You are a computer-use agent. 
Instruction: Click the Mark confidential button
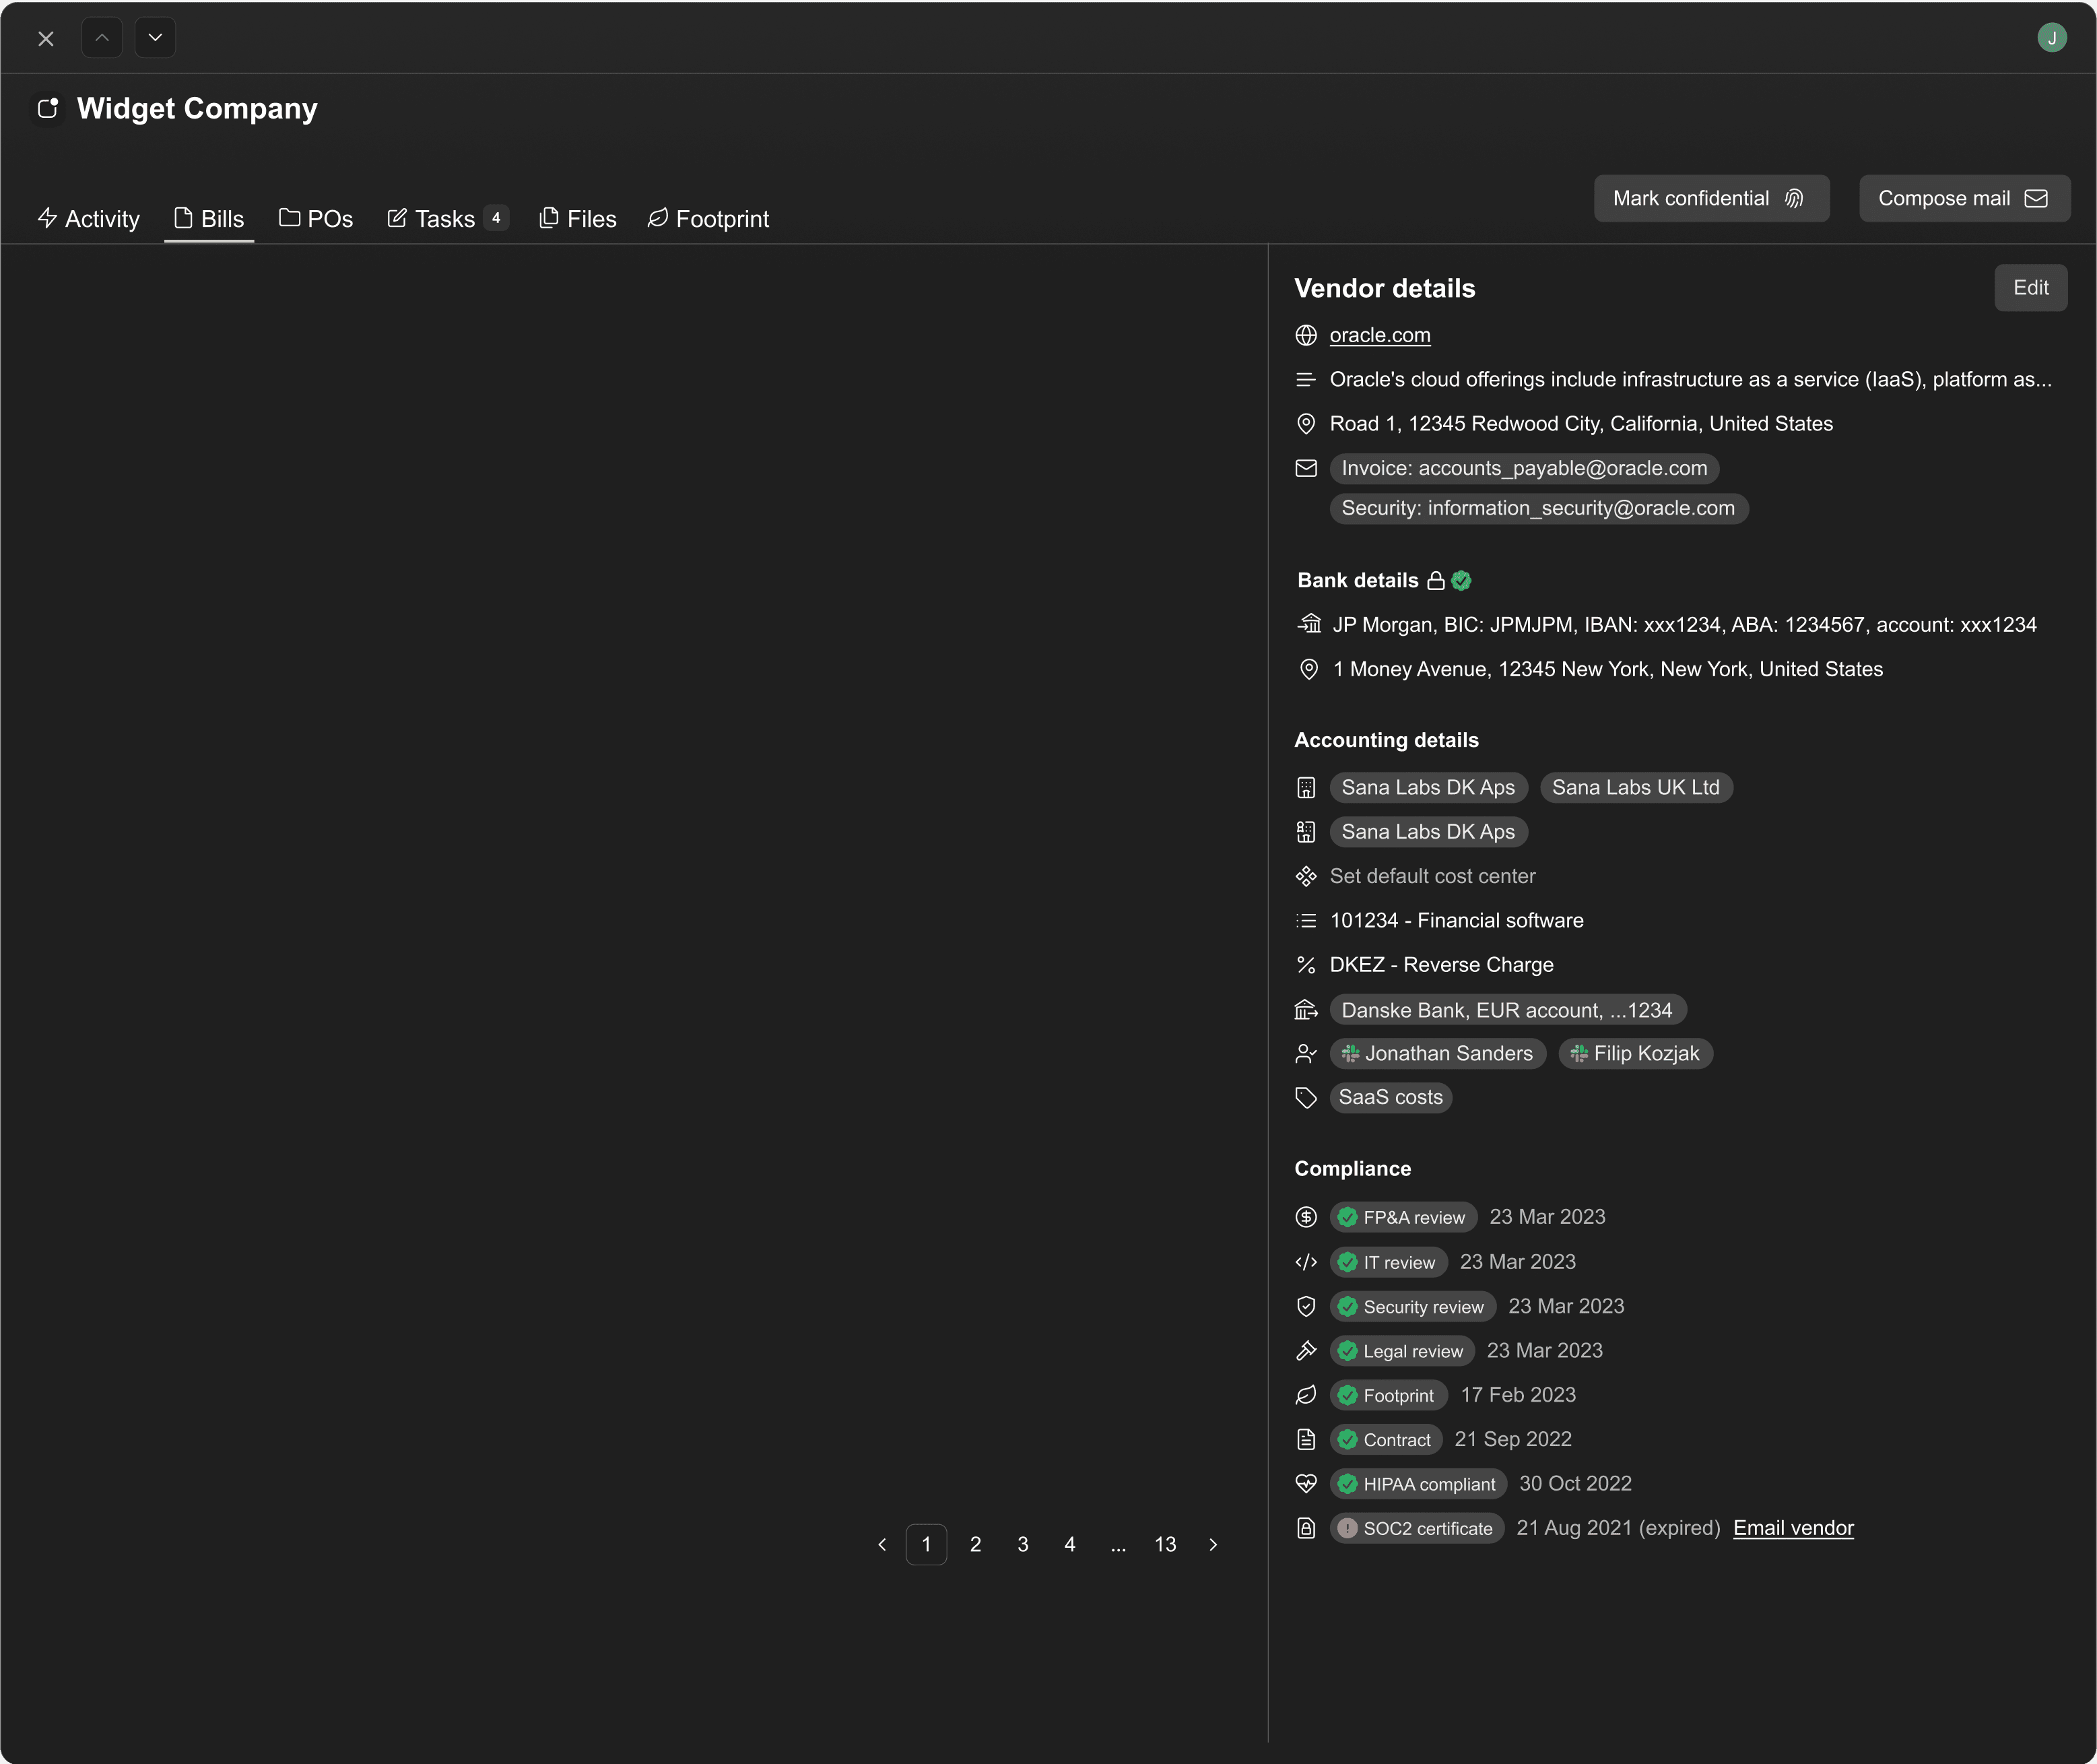pos(1710,198)
